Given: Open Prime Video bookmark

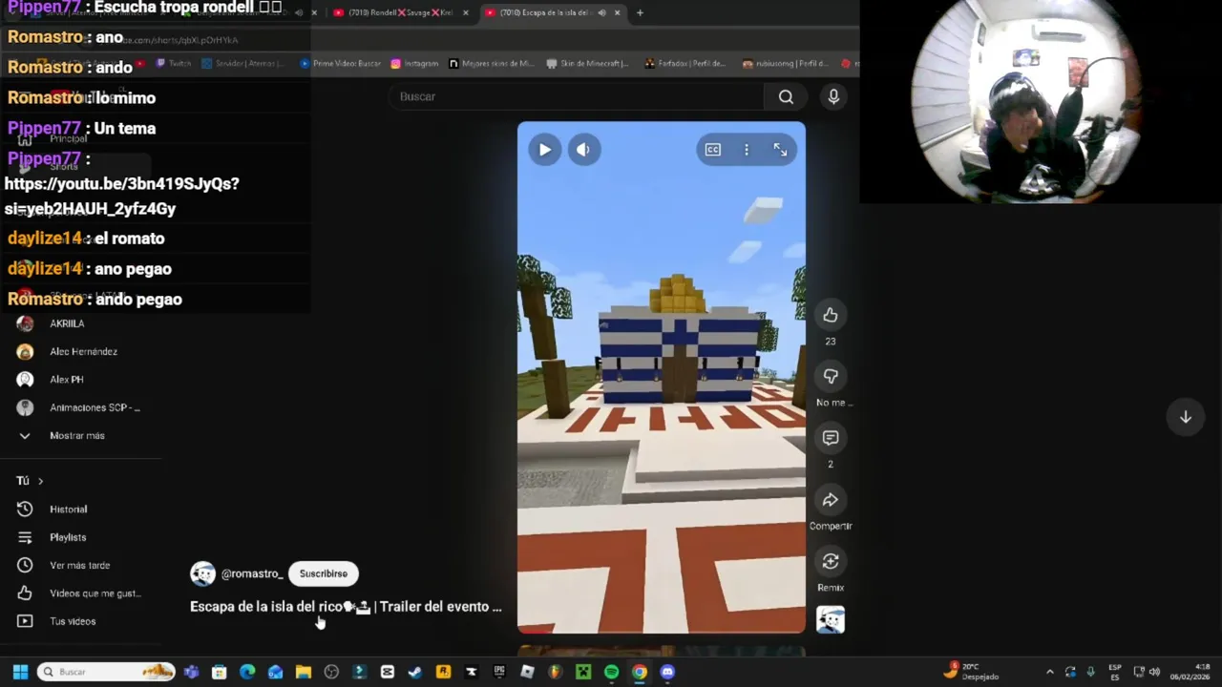Looking at the screenshot, I should (341, 64).
